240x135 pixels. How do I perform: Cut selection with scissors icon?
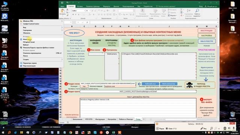coord(67,10)
